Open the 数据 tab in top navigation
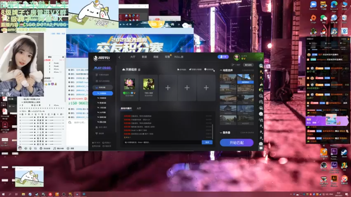 coord(144,57)
